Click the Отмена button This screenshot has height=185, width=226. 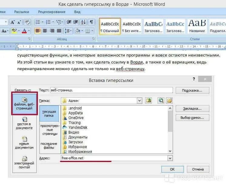(x=198, y=169)
